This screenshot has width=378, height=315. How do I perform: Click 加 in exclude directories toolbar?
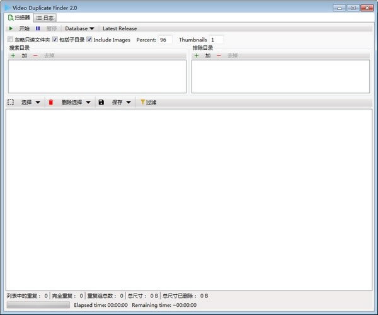(208, 55)
